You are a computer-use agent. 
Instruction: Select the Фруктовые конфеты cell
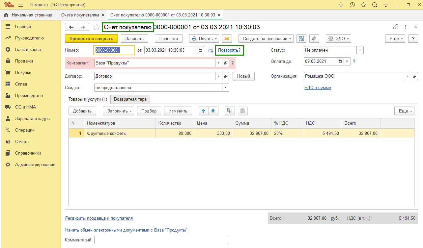(120, 133)
